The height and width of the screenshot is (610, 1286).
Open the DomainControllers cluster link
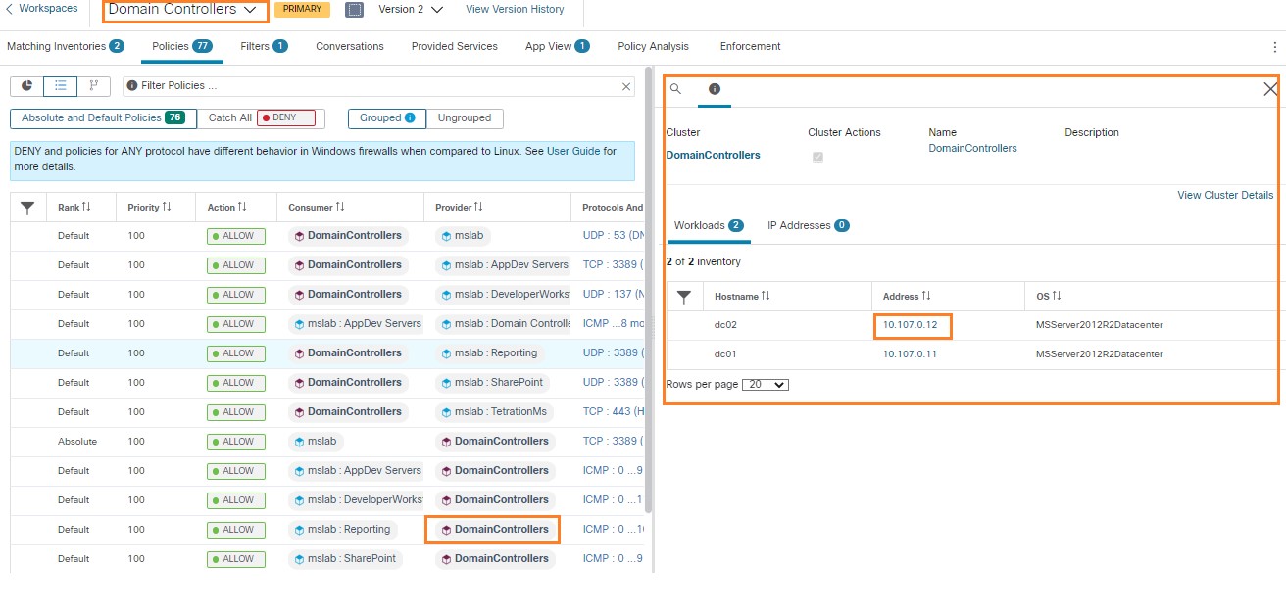[713, 155]
